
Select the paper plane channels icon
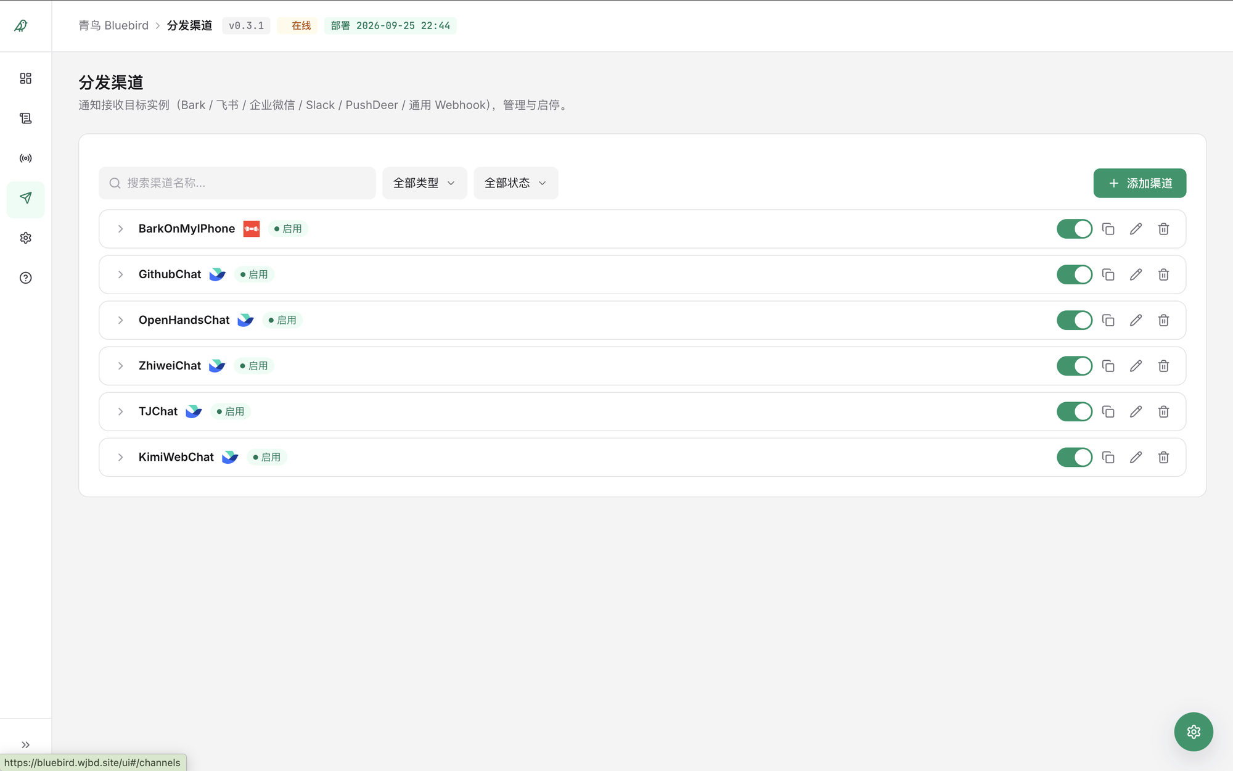click(x=25, y=198)
